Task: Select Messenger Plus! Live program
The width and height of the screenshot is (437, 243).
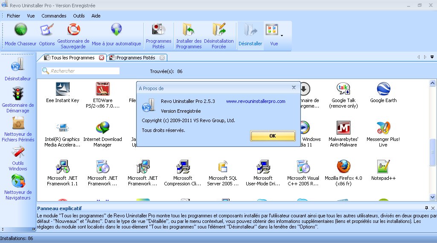Action: pyautogui.click(x=383, y=134)
